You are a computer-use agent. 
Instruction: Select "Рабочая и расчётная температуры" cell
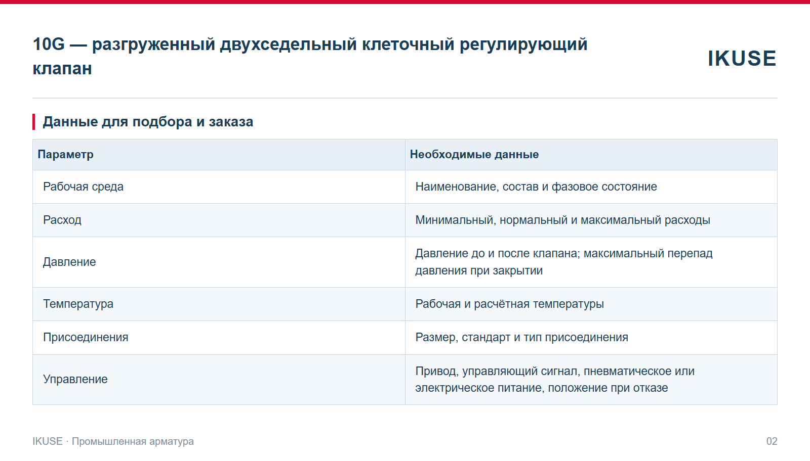(591, 304)
